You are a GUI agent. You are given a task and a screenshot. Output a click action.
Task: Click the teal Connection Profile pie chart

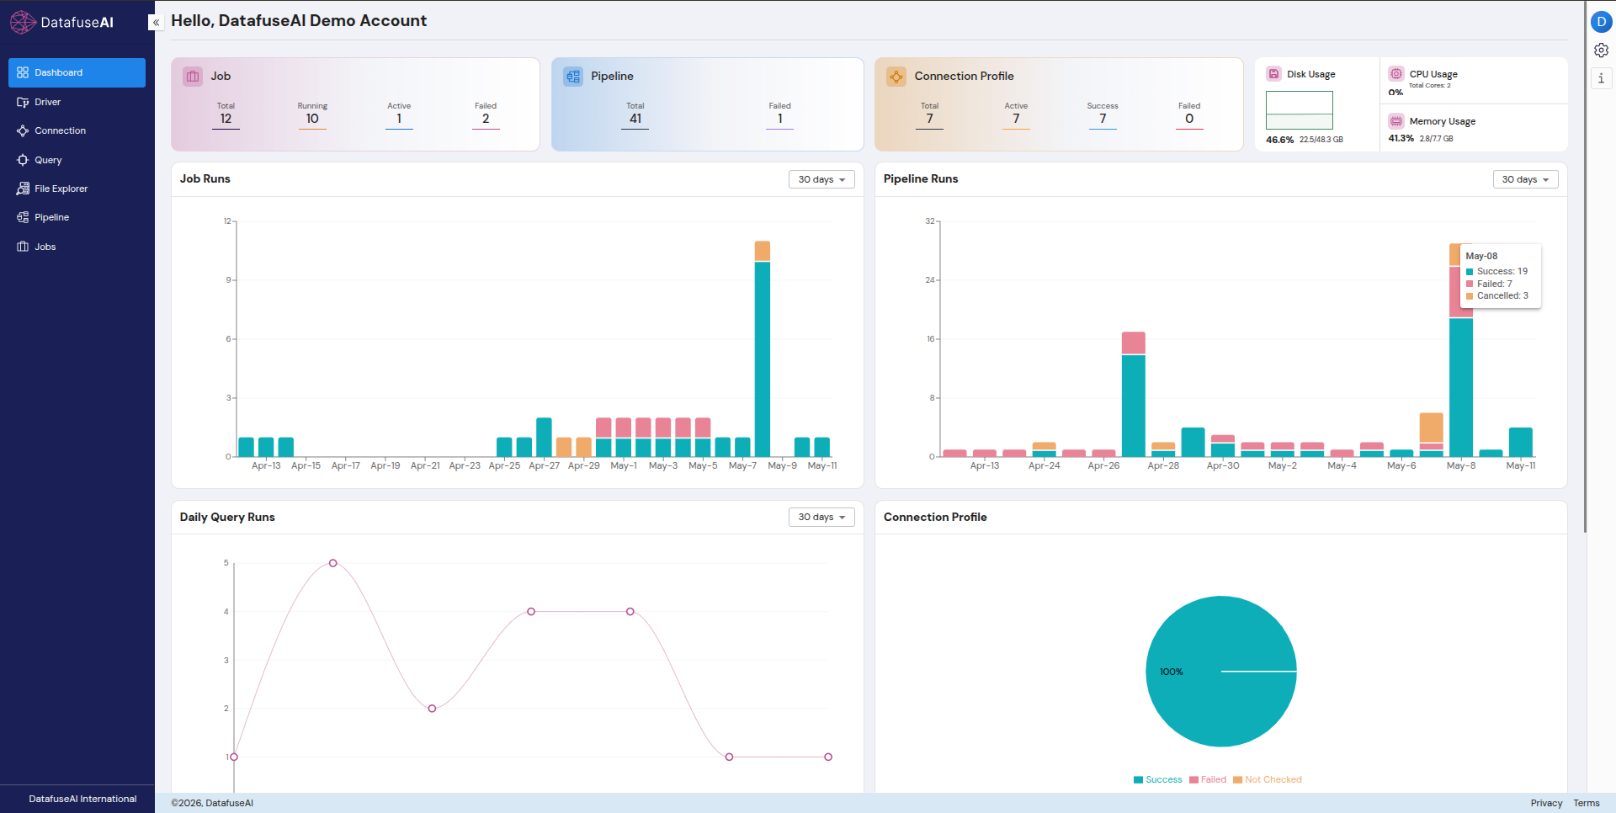pos(1221,672)
